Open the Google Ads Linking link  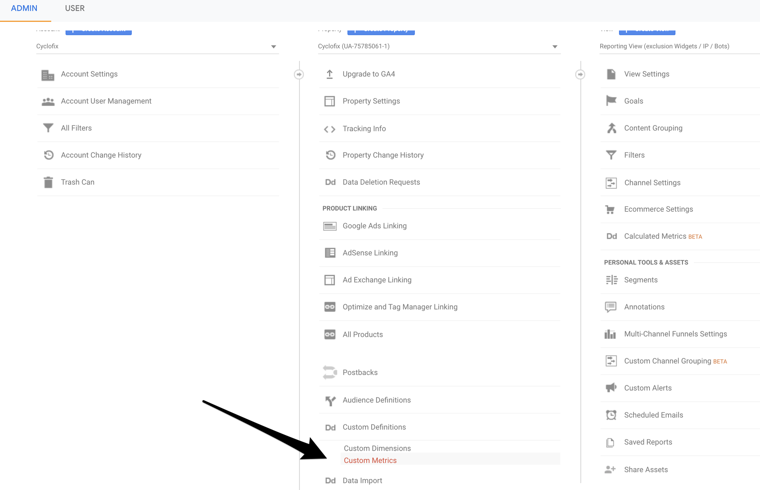pos(374,226)
